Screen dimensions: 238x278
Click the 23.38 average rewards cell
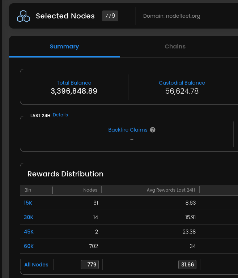click(x=189, y=232)
